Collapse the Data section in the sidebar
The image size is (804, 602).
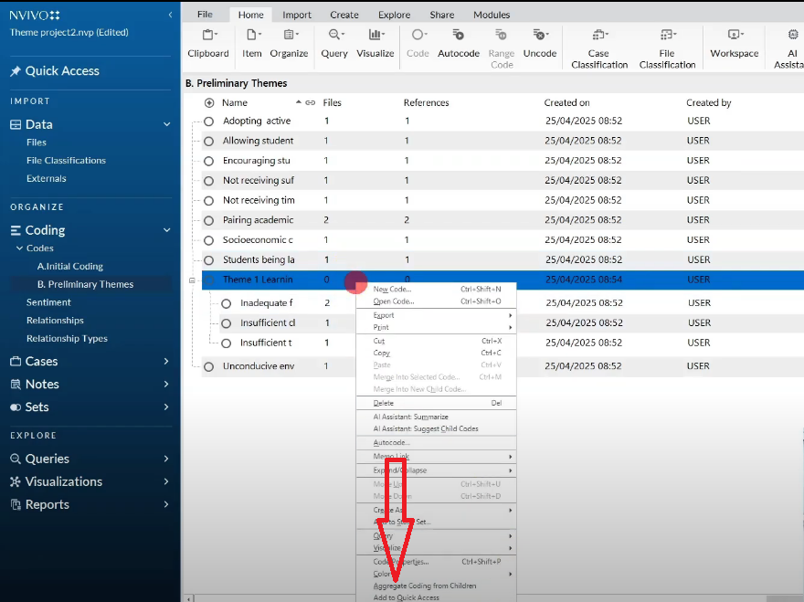(x=166, y=124)
